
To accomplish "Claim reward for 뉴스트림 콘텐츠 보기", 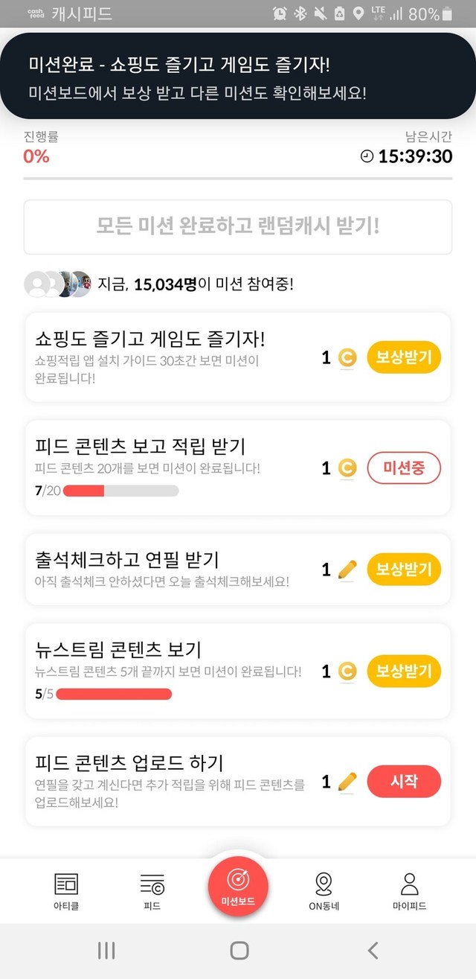I will [404, 672].
